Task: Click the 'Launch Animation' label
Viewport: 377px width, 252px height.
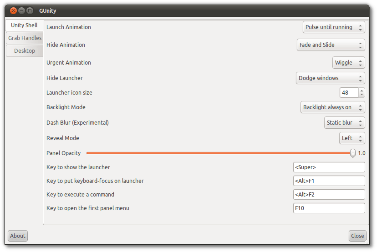Action: 69,27
